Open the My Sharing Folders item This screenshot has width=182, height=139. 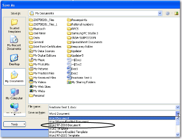81,82
